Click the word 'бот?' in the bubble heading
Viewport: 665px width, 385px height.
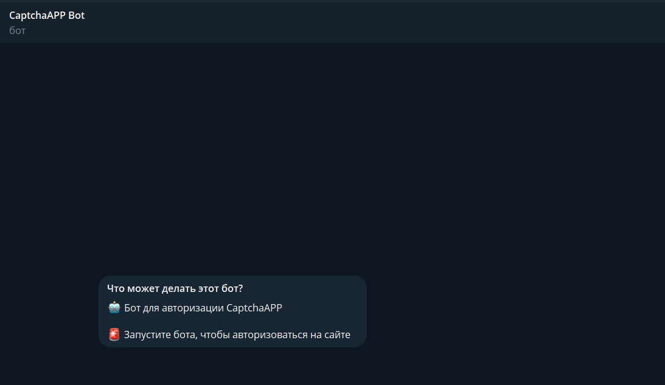(x=232, y=288)
